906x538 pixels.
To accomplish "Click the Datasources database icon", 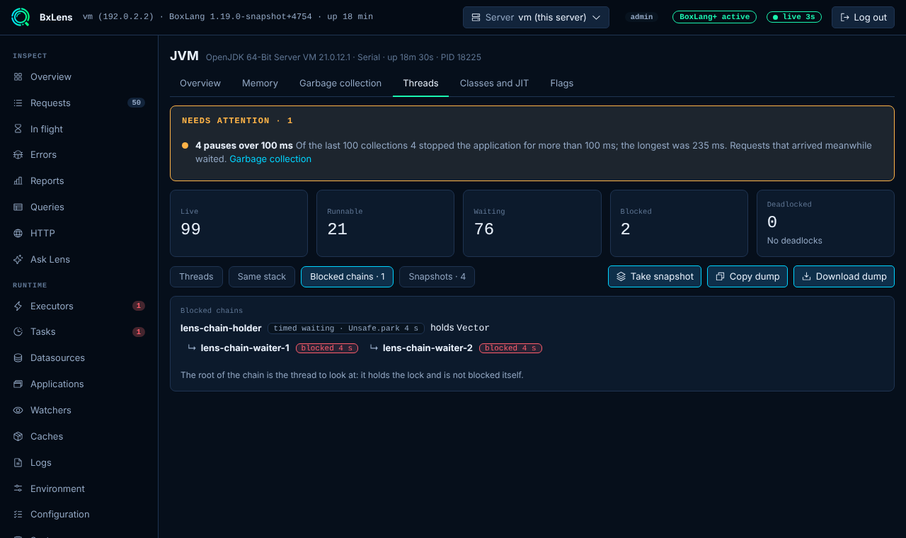I will pyautogui.click(x=18, y=357).
